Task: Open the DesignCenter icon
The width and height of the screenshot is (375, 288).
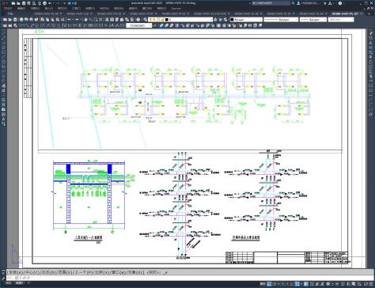Action: [x=112, y=20]
